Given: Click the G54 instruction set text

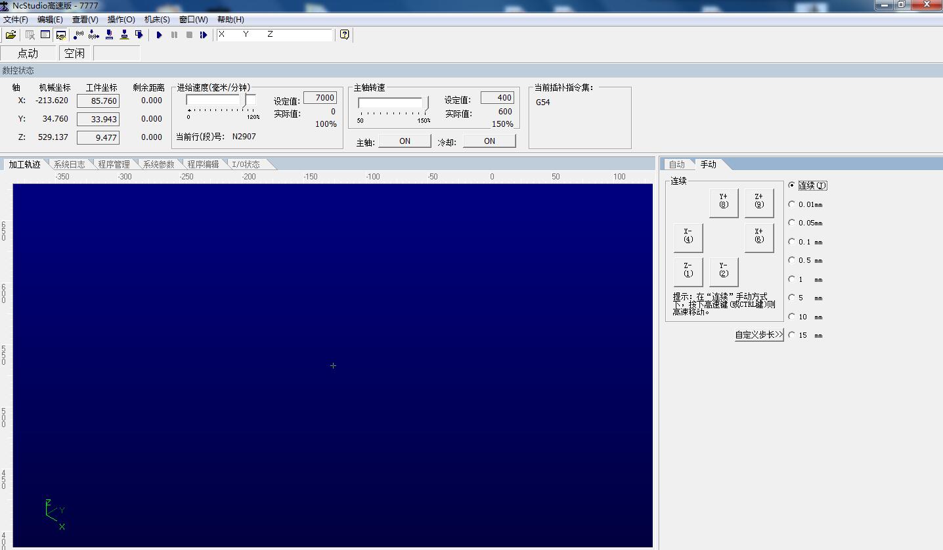Looking at the screenshot, I should [x=543, y=103].
